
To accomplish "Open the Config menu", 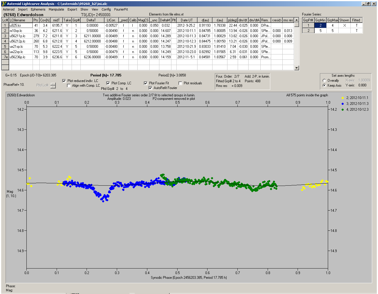I will 106,9.
